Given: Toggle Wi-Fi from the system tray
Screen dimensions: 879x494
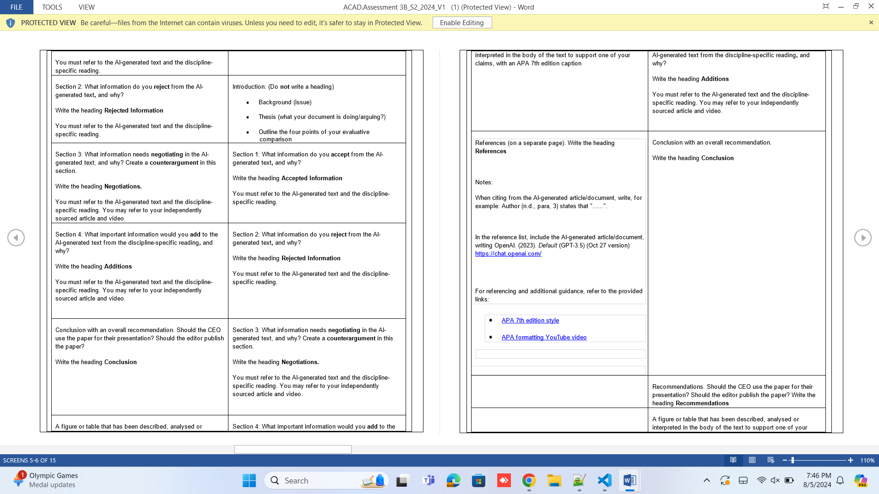Looking at the screenshot, I should click(x=761, y=481).
